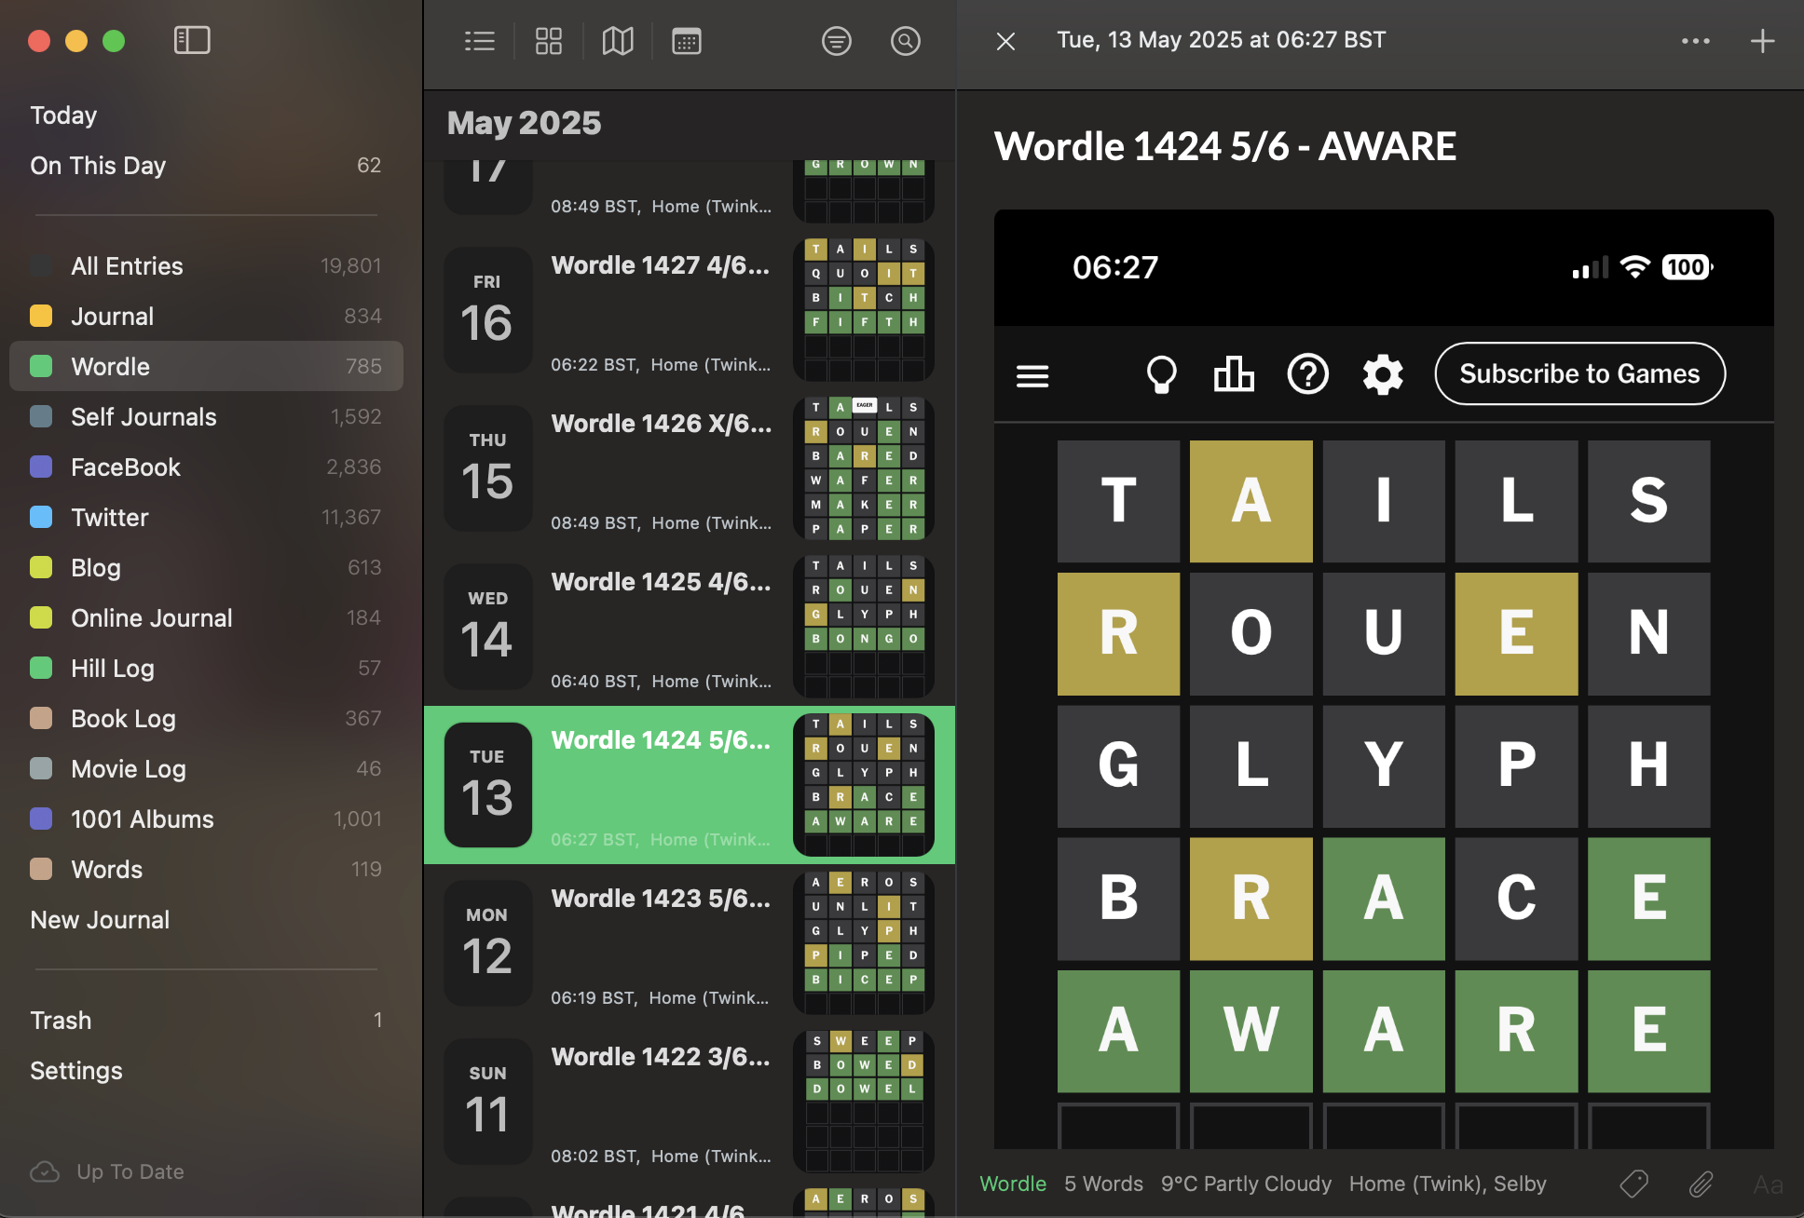Click the attachment paperclip icon
The width and height of the screenshot is (1804, 1218).
tap(1701, 1184)
